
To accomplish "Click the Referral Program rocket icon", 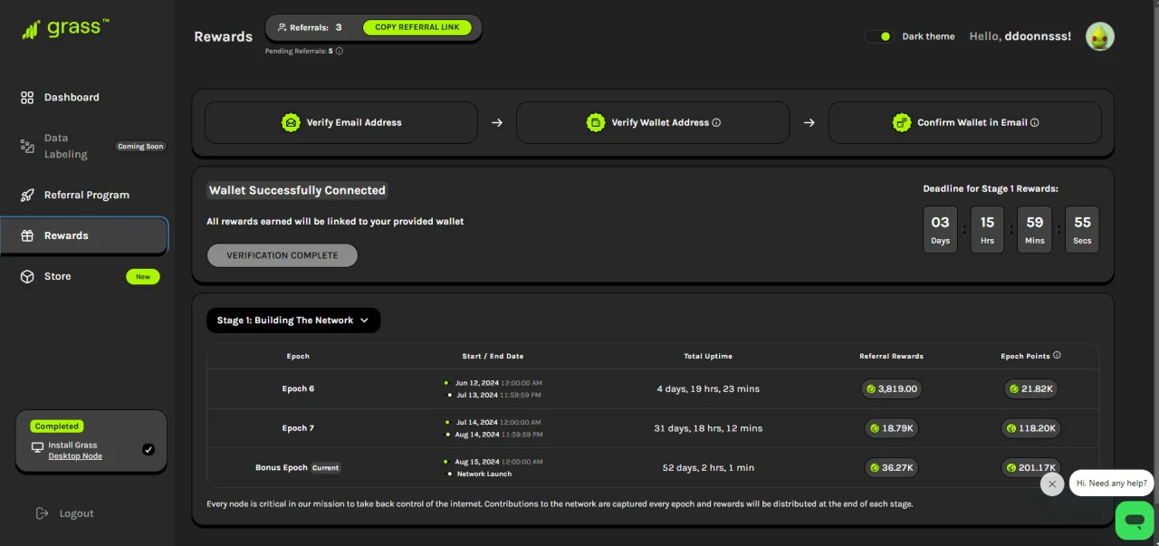I will [27, 195].
